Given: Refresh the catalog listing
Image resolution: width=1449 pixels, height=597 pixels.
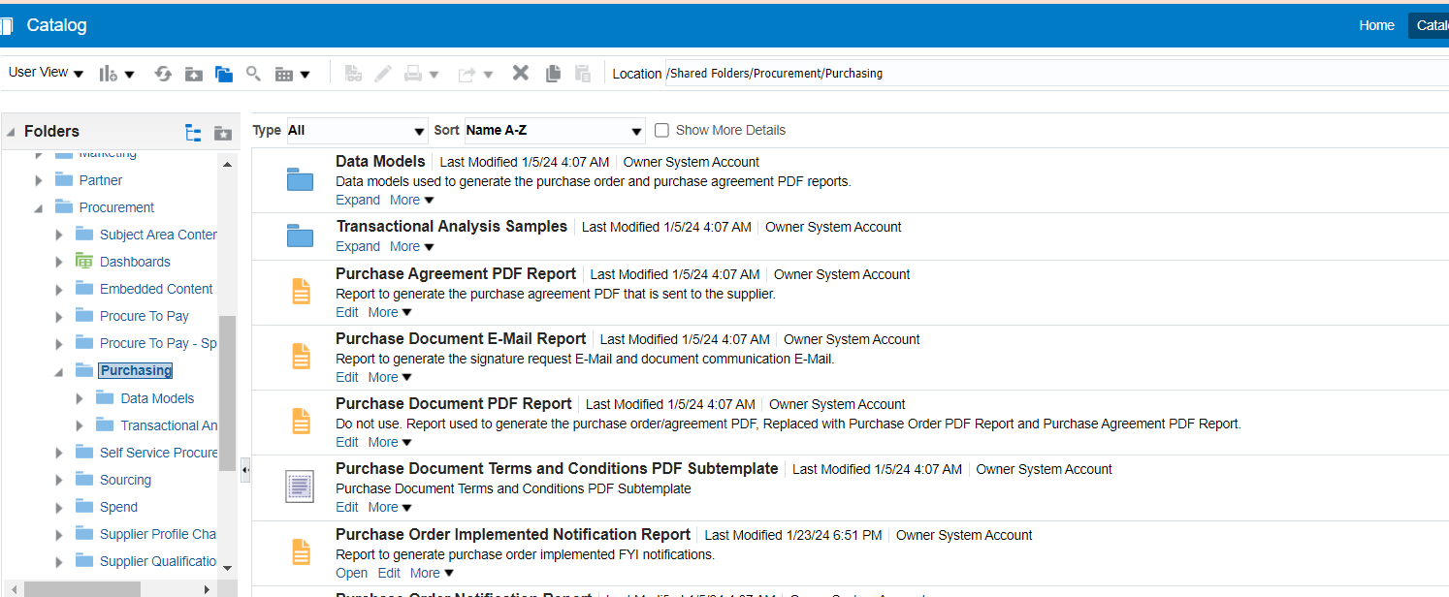Looking at the screenshot, I should [163, 73].
